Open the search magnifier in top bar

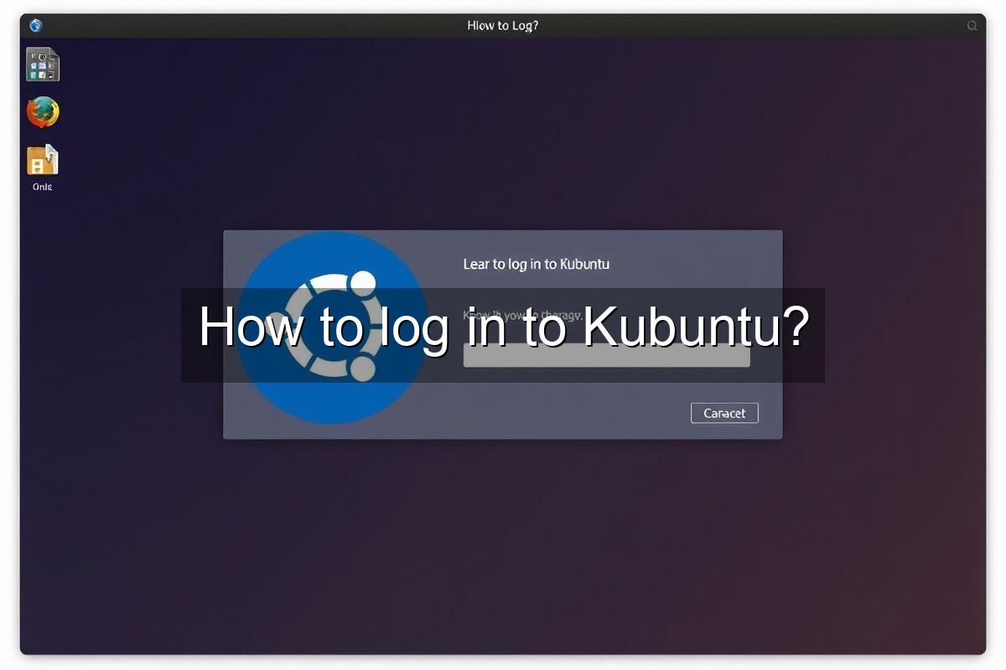click(x=972, y=26)
